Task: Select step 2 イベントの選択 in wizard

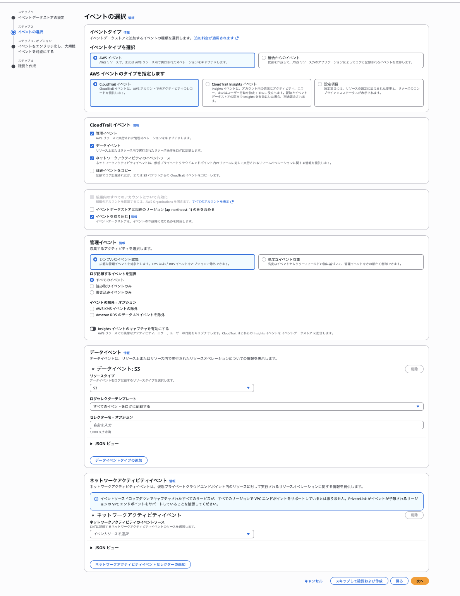Action: [30, 32]
